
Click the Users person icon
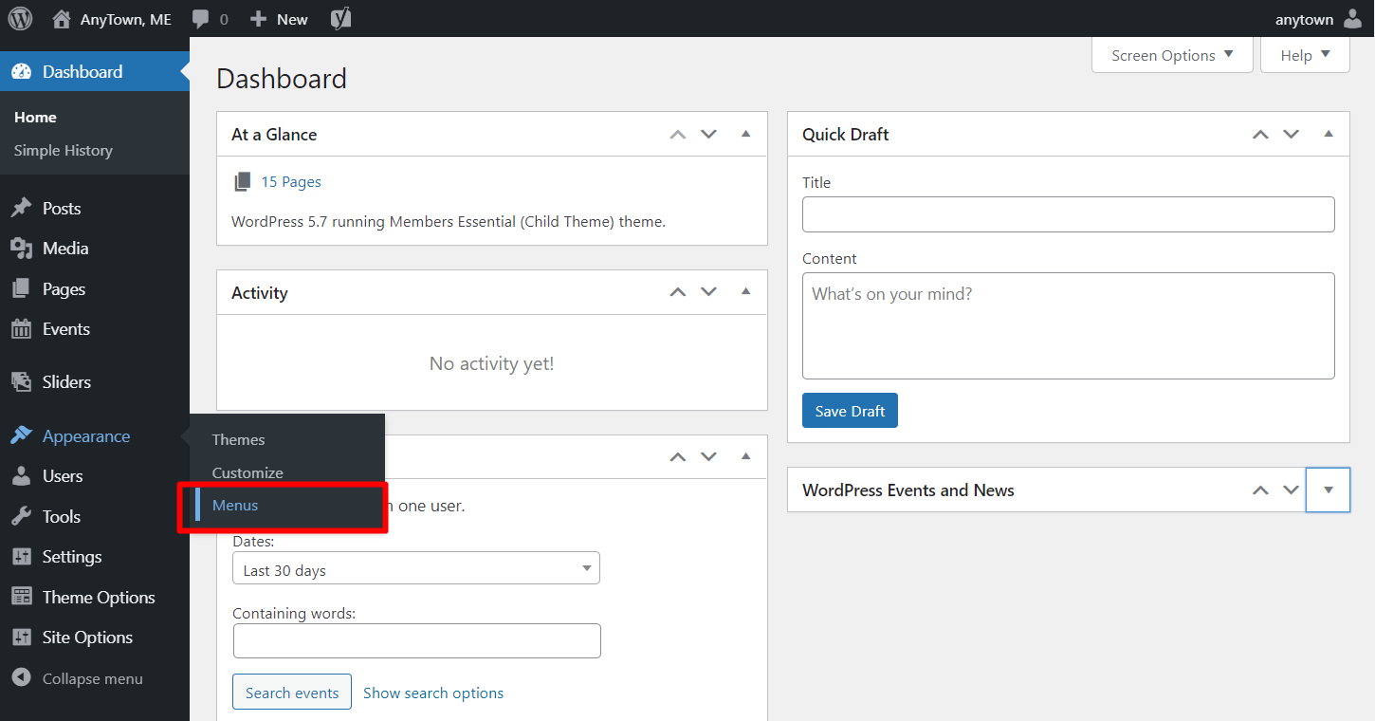[x=21, y=476]
